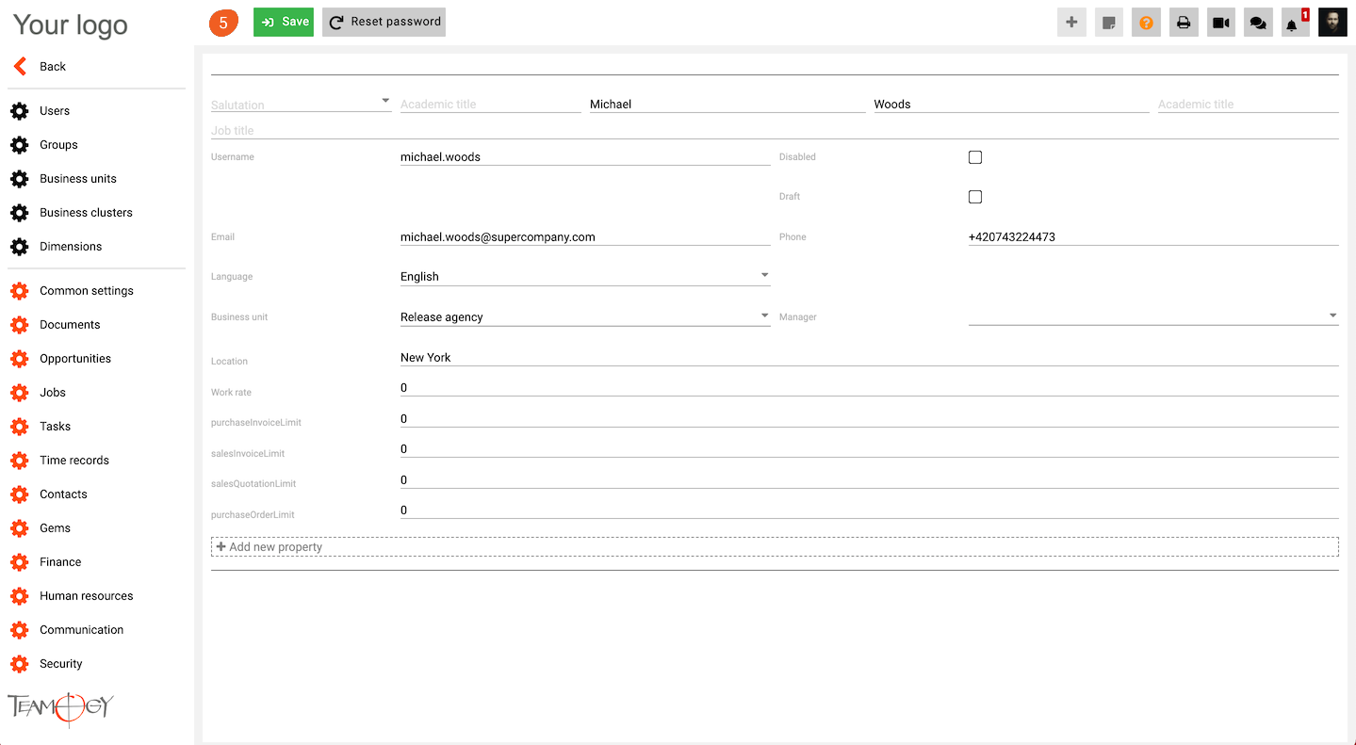Image resolution: width=1356 pixels, height=745 pixels.
Task: Click the Username field michael.woods
Action: [585, 157]
